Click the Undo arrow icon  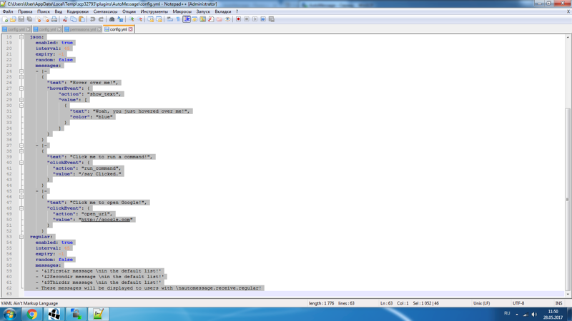(92, 19)
